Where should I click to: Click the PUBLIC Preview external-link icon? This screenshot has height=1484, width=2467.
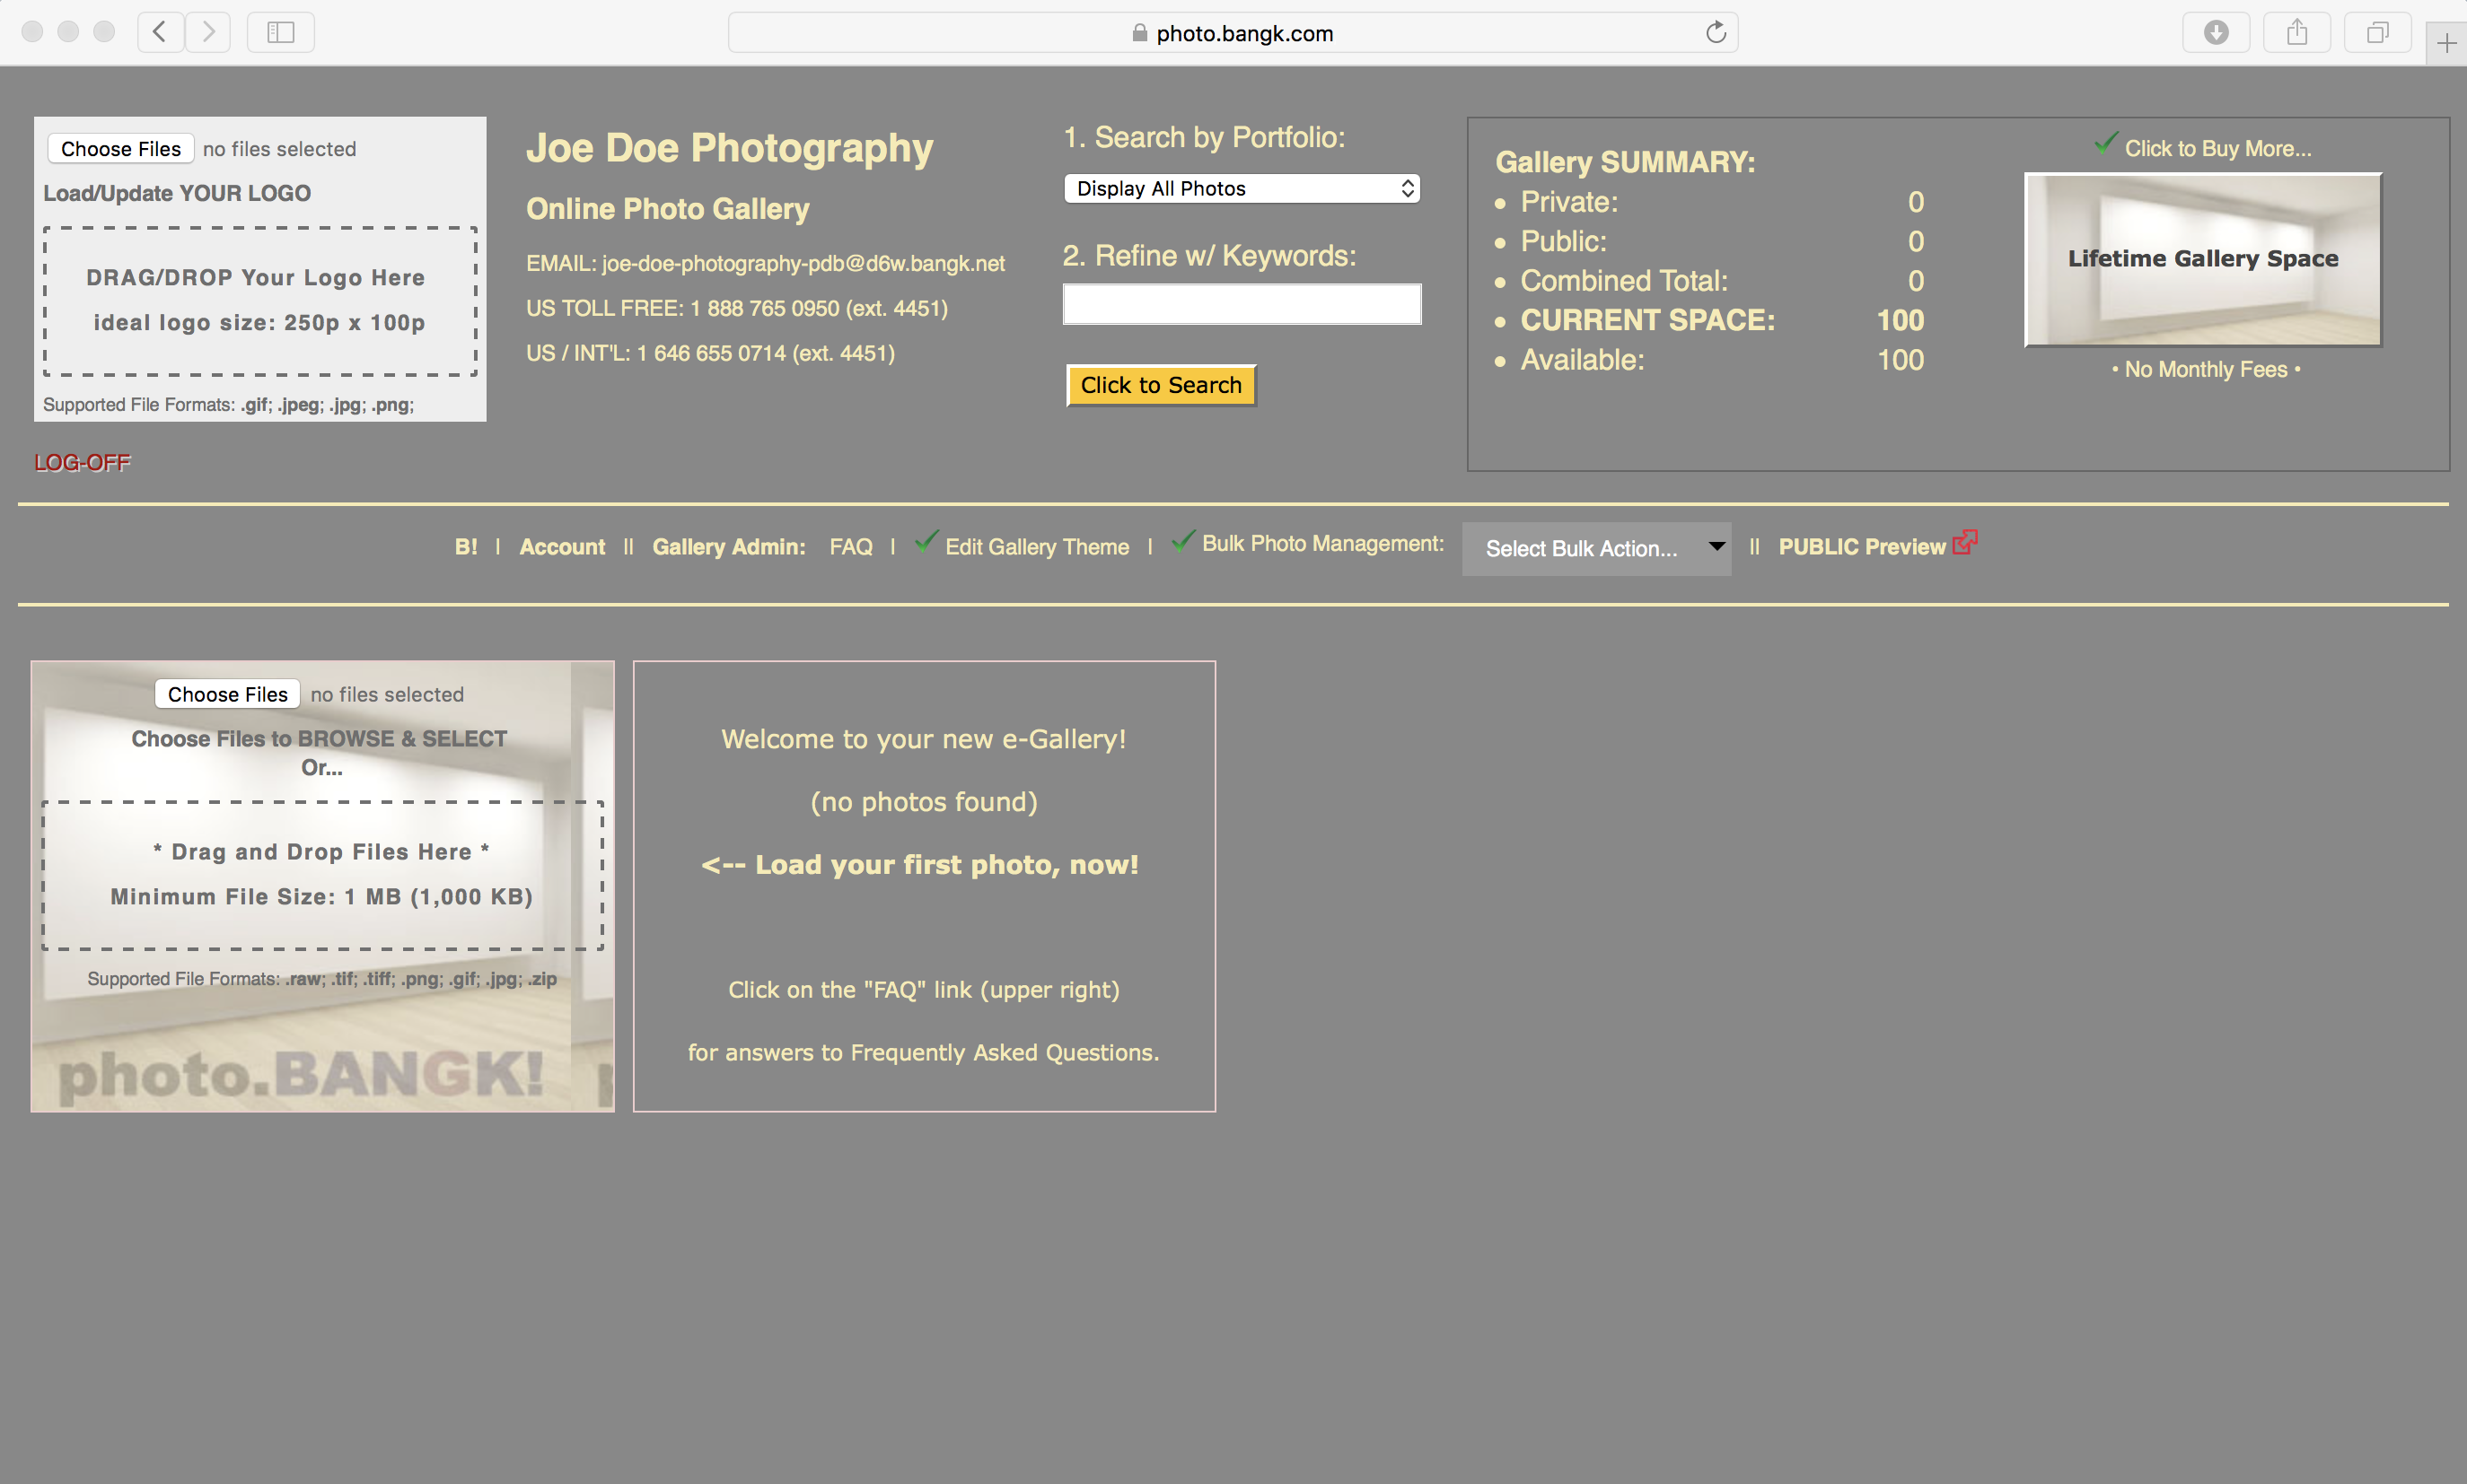click(1965, 542)
